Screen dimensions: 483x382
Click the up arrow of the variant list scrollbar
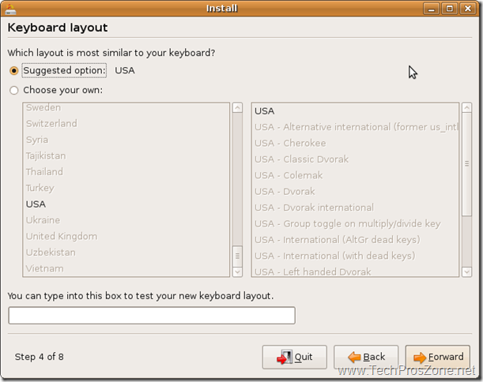[466, 108]
